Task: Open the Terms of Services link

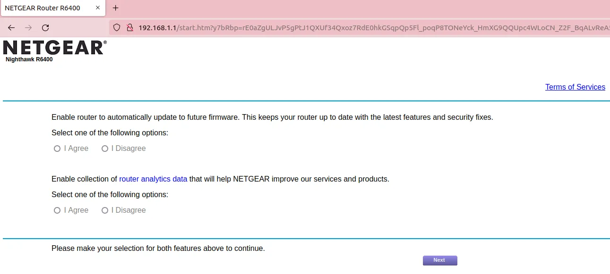Action: [575, 87]
